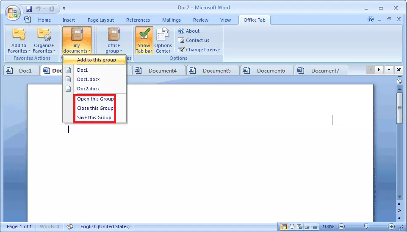Screen dimensions: 407x232
Task: Choose Save this Group
Action: point(94,117)
